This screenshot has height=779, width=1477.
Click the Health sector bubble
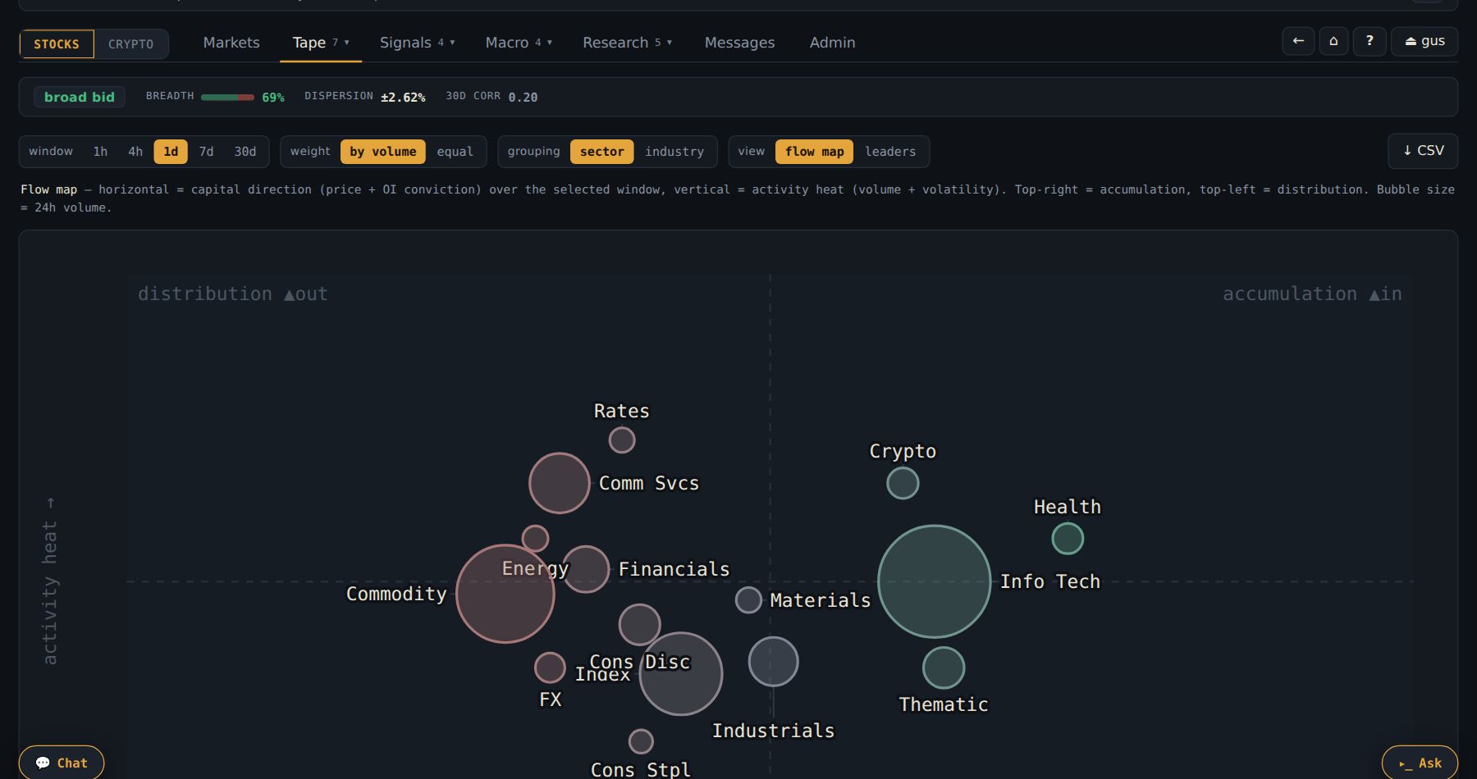[1068, 539]
